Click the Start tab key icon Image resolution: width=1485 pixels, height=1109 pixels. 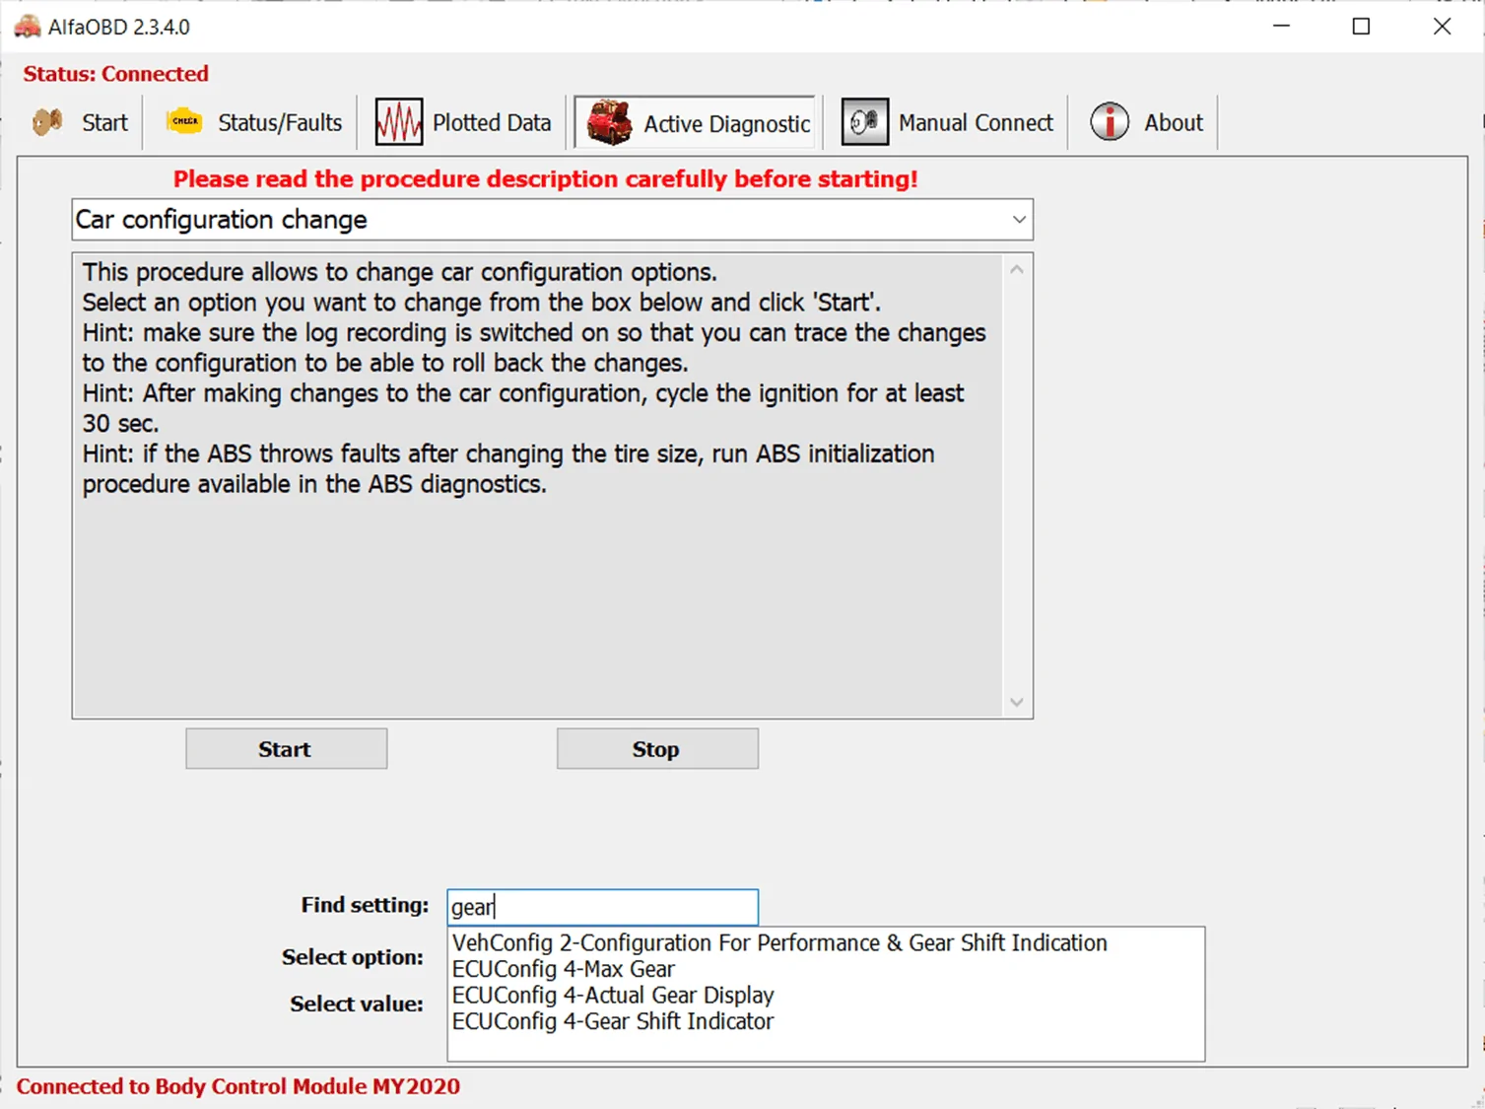click(x=47, y=122)
